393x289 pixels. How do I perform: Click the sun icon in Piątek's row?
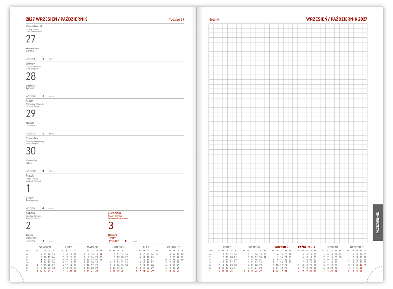(30, 208)
